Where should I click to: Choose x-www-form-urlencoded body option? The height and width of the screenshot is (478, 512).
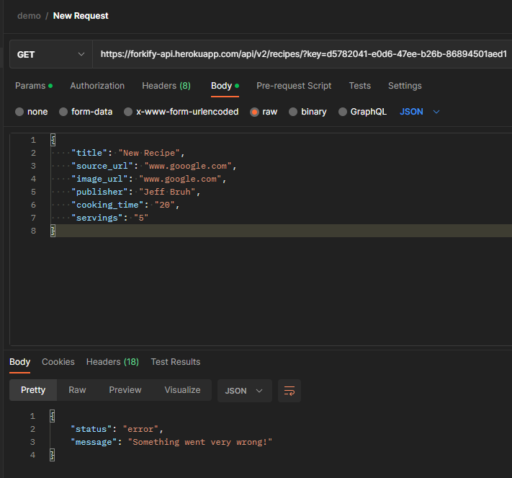[128, 112]
